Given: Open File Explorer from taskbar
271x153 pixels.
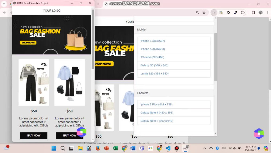Looking at the screenshot, I should (x=80, y=148).
